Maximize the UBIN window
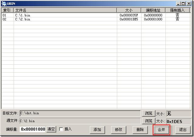194x137 pixels. 183,4
